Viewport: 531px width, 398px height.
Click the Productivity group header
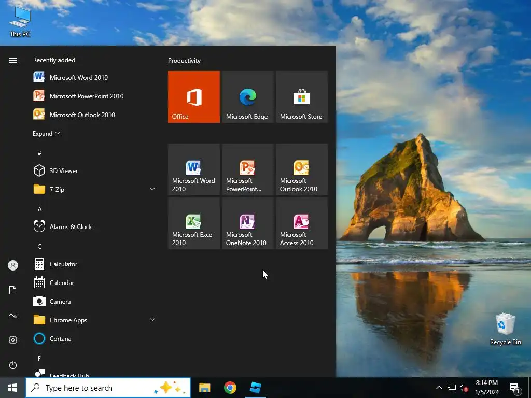[x=184, y=61]
